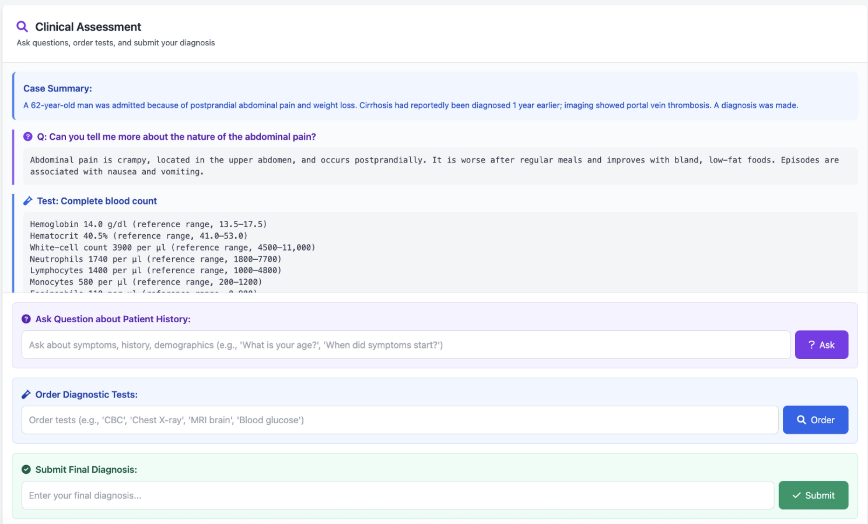
Task: Click the abdominal pain question heading text
Action: (x=176, y=137)
